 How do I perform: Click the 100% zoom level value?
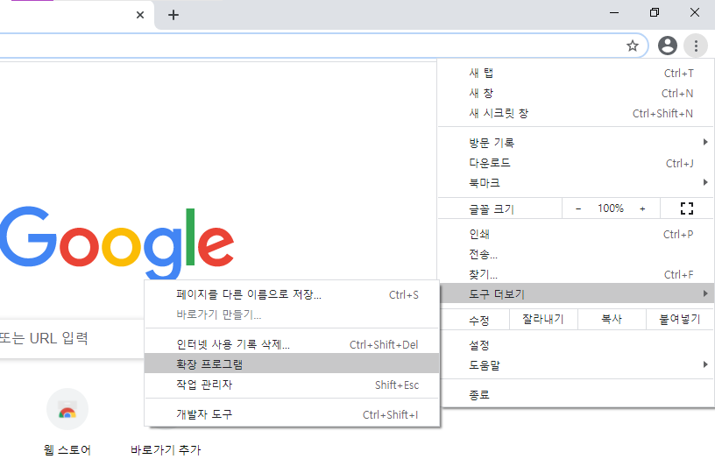(x=611, y=208)
